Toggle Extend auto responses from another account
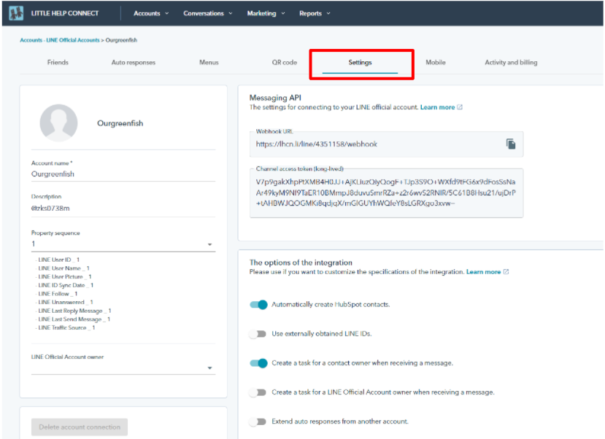605x439 pixels. (258, 421)
